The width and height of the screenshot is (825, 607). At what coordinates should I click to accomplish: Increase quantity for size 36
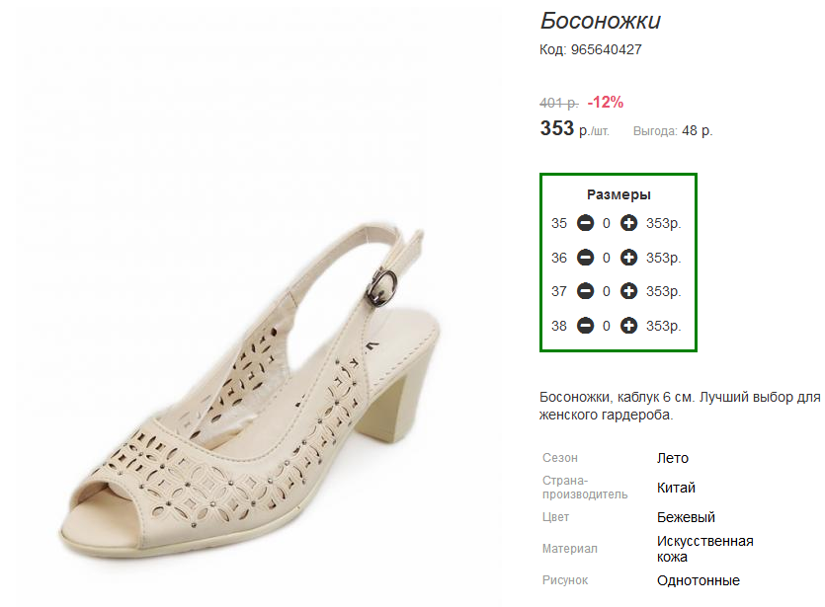(x=628, y=258)
